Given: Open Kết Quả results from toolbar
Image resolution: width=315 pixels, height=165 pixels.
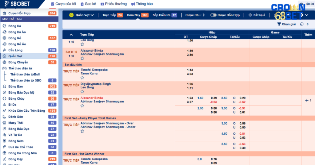Looking at the screenshot, I should [x=257, y=15].
